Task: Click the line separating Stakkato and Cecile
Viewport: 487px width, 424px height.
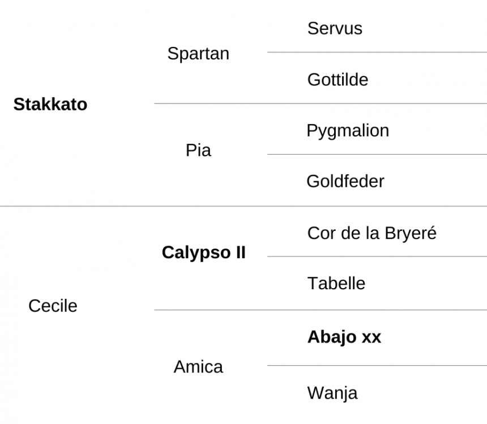Action: [244, 206]
